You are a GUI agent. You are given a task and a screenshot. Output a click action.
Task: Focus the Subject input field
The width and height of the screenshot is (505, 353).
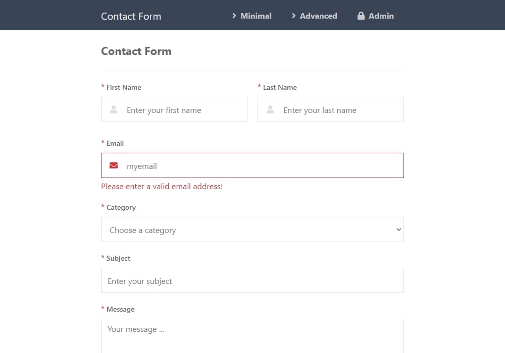pos(252,280)
